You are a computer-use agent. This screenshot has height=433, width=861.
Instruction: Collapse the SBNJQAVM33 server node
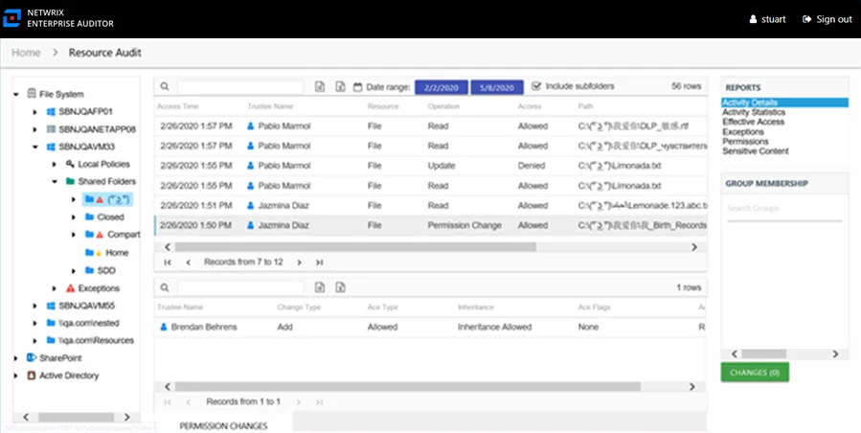coord(35,148)
